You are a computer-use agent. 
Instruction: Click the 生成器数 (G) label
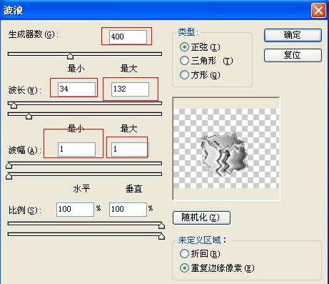(x=33, y=34)
